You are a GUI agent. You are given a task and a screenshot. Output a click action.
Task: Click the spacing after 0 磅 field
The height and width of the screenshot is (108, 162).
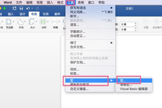[127, 30]
